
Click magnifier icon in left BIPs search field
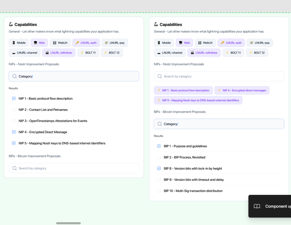pyautogui.click(x=15, y=168)
